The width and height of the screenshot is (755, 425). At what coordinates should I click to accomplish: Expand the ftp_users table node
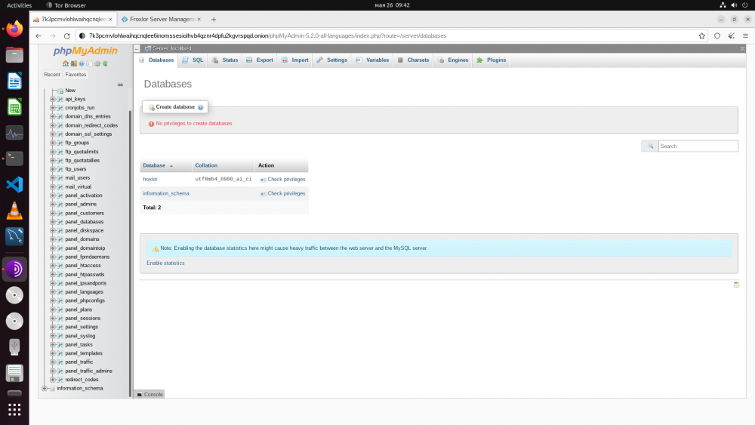(53, 169)
